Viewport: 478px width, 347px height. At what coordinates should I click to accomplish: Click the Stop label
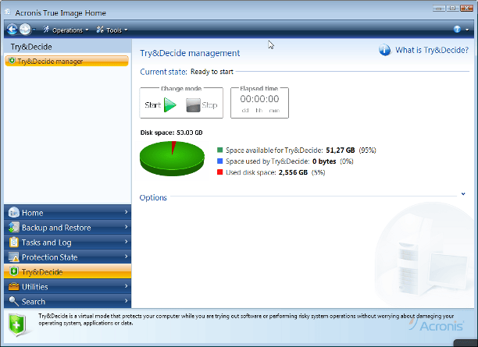coord(210,105)
